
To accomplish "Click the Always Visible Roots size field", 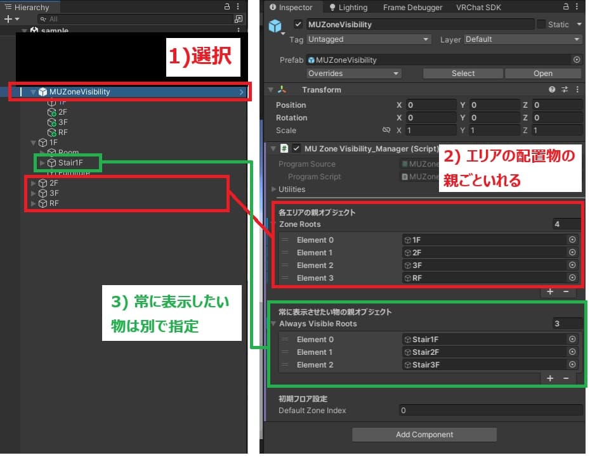I will 568,324.
